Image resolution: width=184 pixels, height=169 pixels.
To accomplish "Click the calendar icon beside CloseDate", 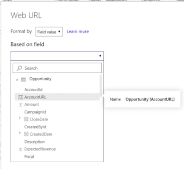I will click(x=26, y=119).
